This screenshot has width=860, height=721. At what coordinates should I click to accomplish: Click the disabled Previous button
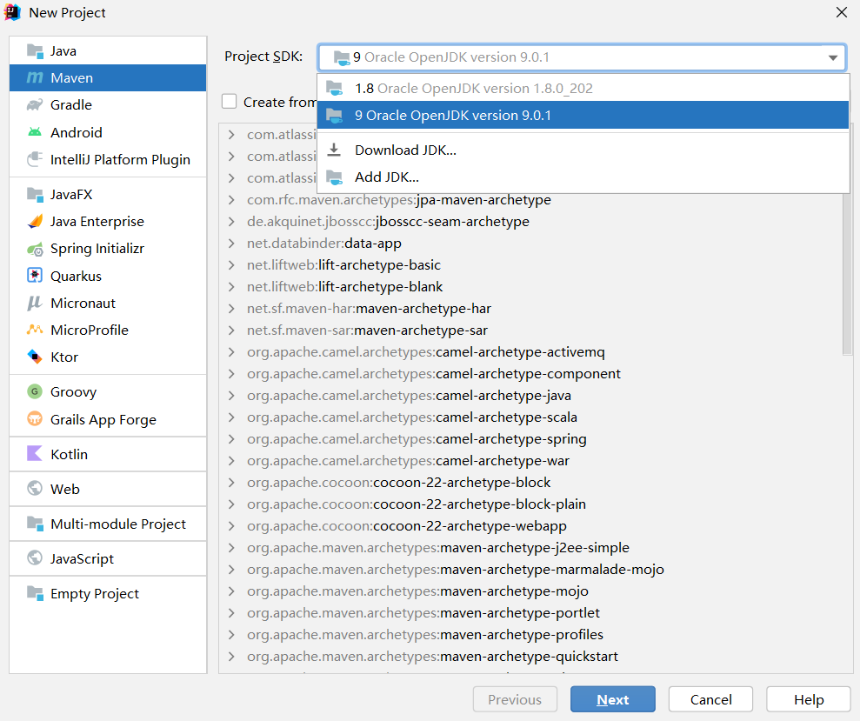coord(515,699)
